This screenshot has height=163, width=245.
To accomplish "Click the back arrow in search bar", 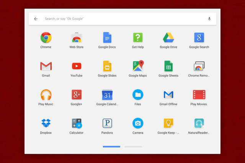I will [36, 19].
